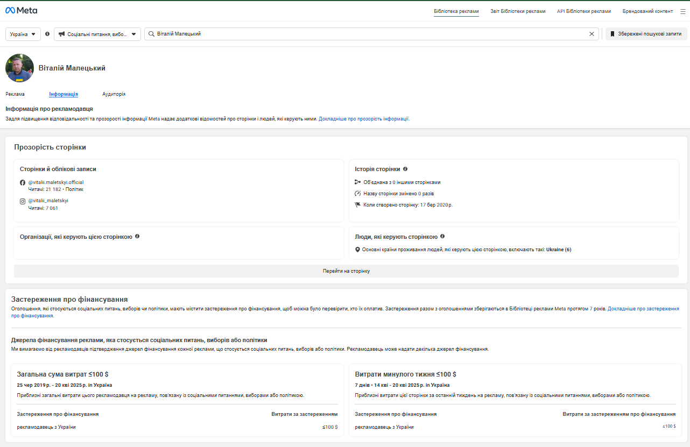Clear search with the X icon
The width and height of the screenshot is (690, 447).
(x=592, y=34)
